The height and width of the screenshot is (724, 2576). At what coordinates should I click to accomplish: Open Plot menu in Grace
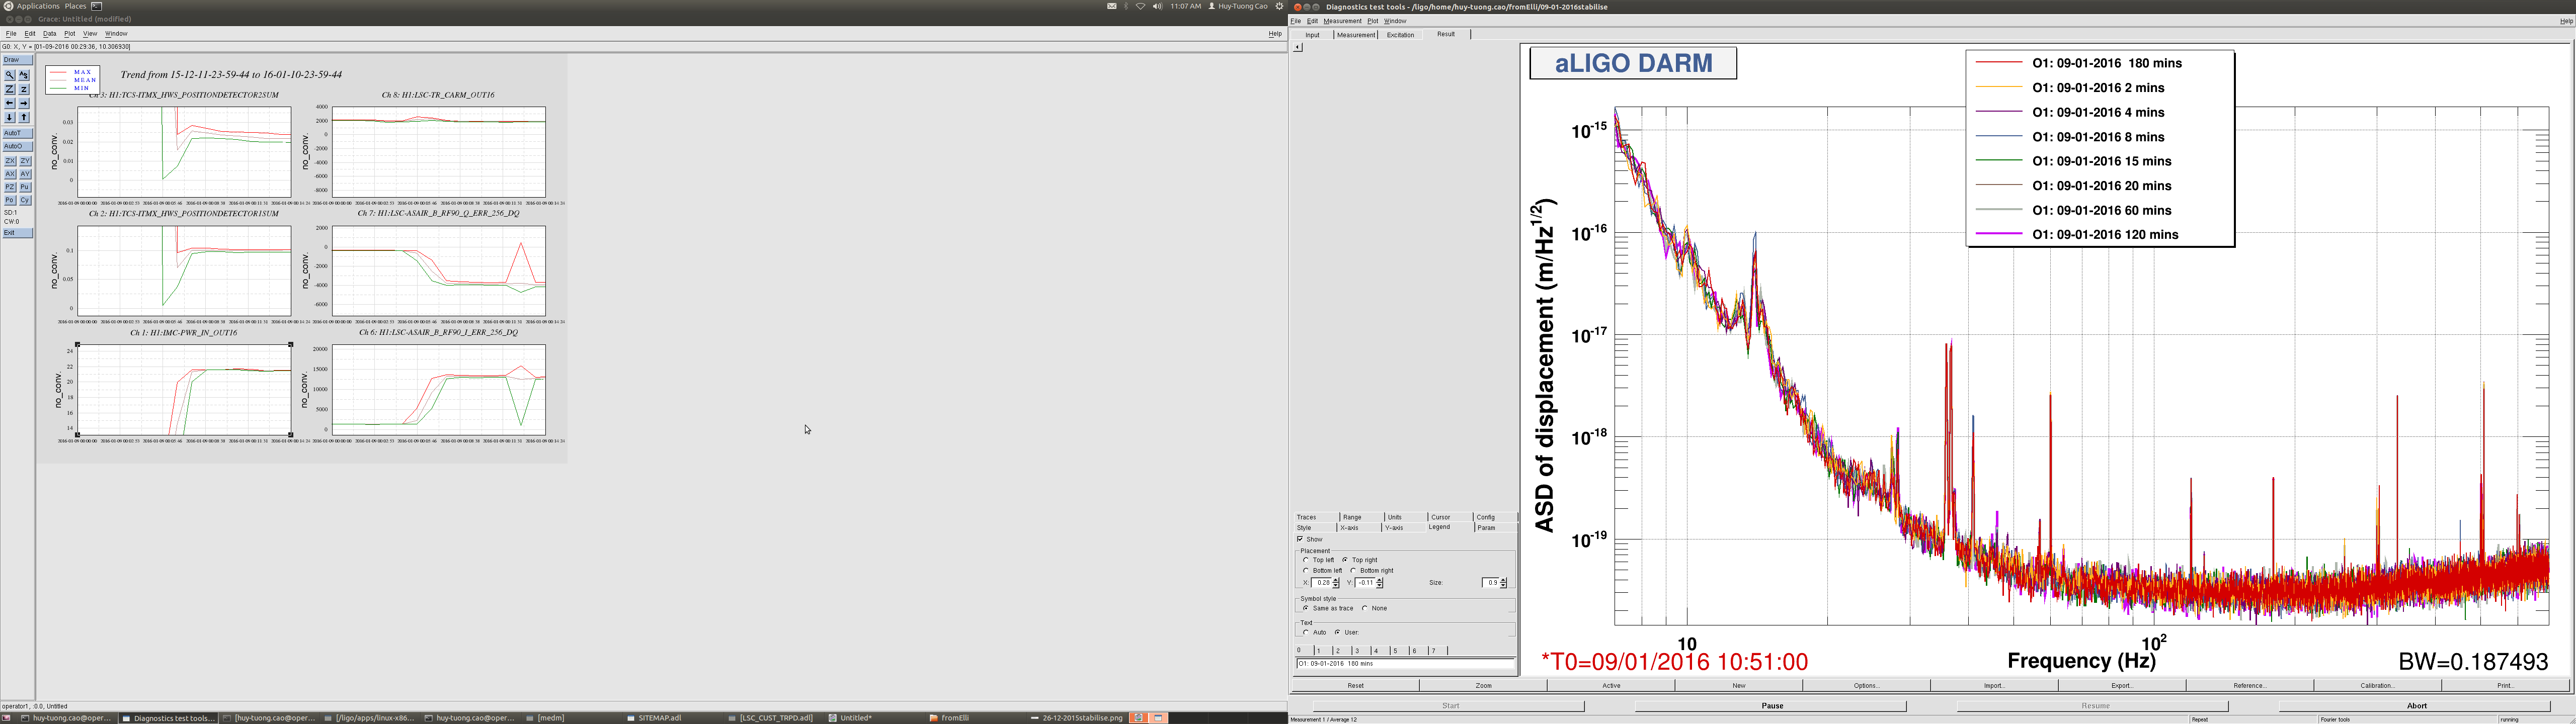(x=70, y=34)
